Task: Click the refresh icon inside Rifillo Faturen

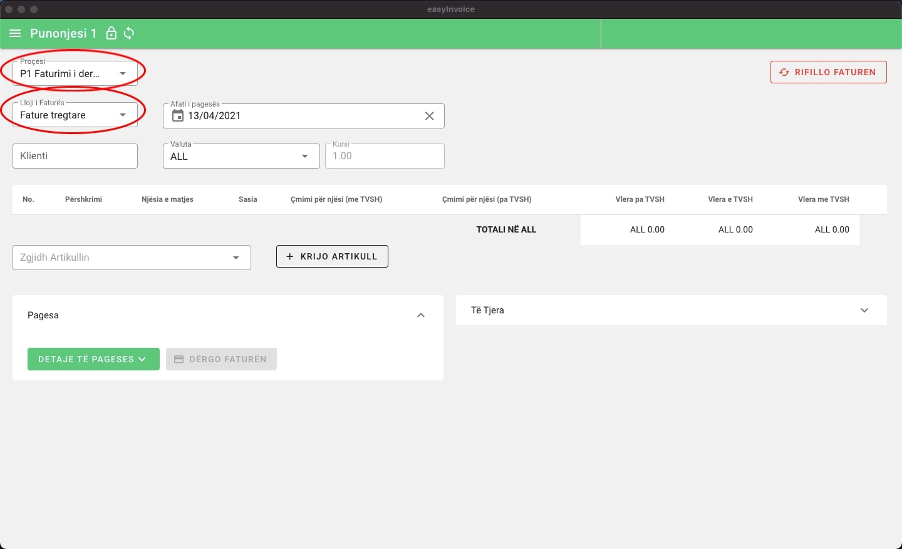Action: [x=784, y=72]
